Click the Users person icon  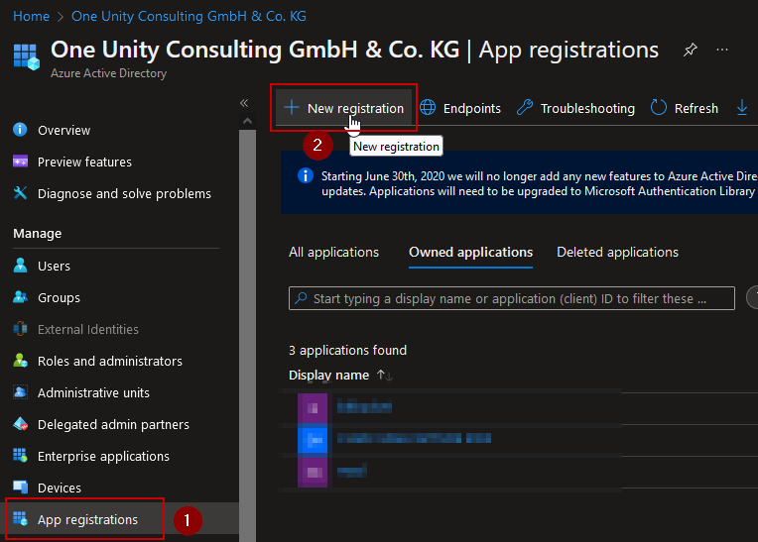[x=20, y=265]
